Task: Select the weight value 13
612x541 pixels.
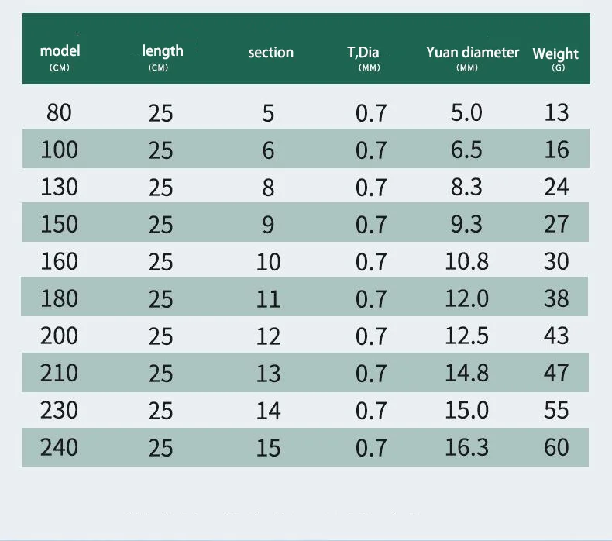Action: pos(556,113)
